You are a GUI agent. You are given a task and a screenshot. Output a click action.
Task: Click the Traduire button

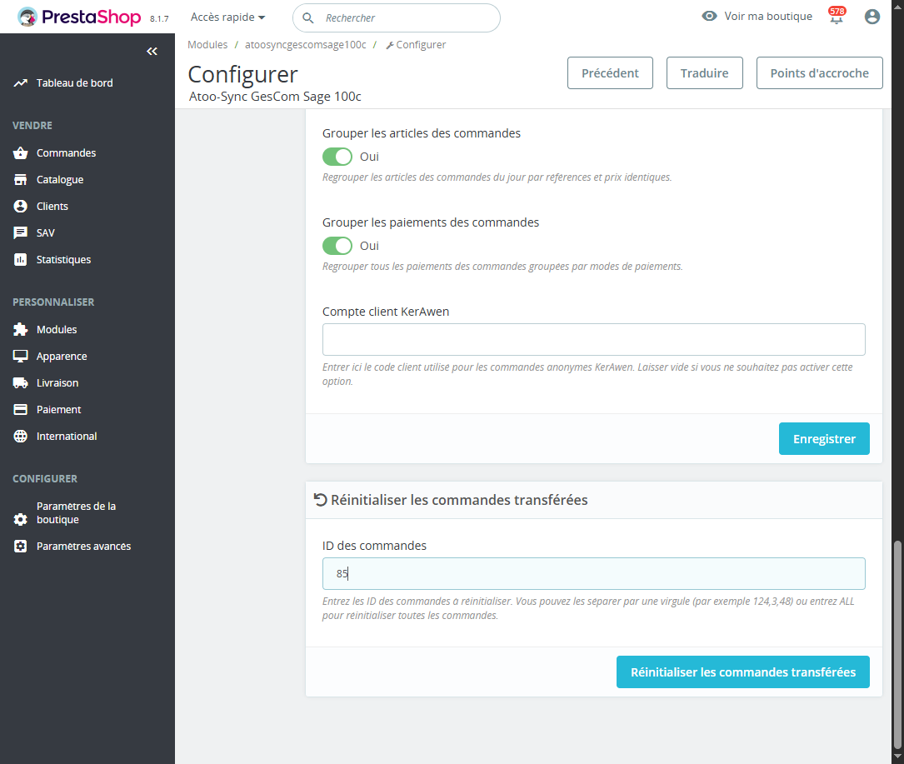705,73
